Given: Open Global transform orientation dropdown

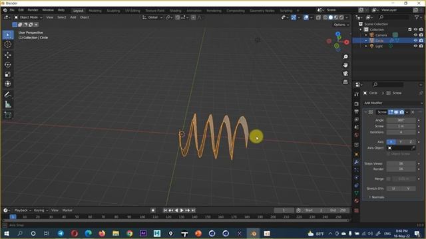Looking at the screenshot, I should point(152,17).
